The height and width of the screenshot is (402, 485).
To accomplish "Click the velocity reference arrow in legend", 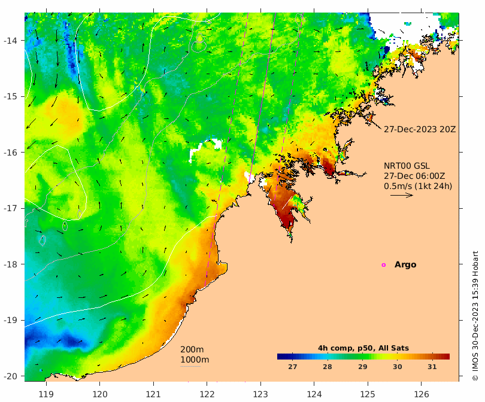I will pos(402,195).
